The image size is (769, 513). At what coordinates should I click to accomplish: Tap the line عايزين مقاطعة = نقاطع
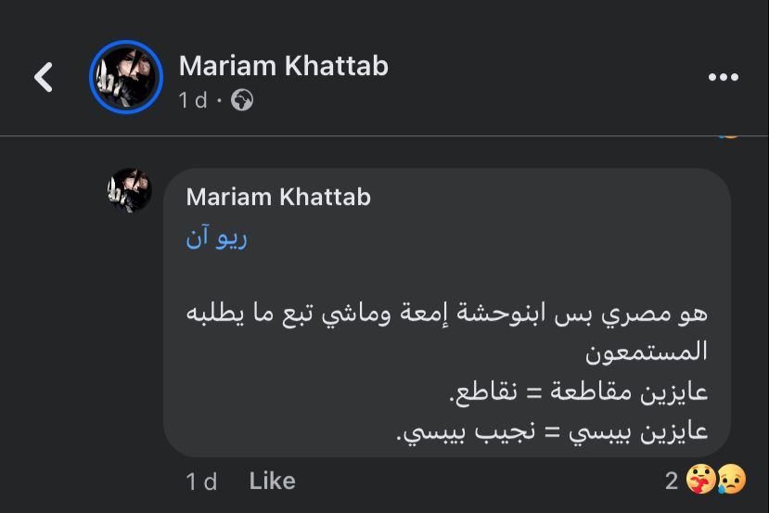(x=579, y=392)
